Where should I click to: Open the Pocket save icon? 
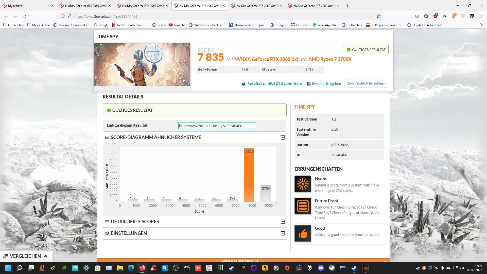[x=417, y=16]
